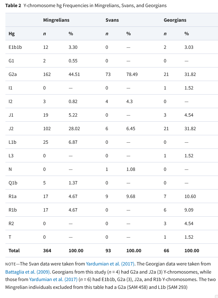Click the Mingrelians total count 364

pos(47,251)
